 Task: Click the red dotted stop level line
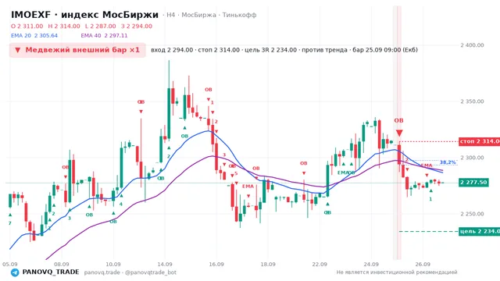pyautogui.click(x=429, y=141)
